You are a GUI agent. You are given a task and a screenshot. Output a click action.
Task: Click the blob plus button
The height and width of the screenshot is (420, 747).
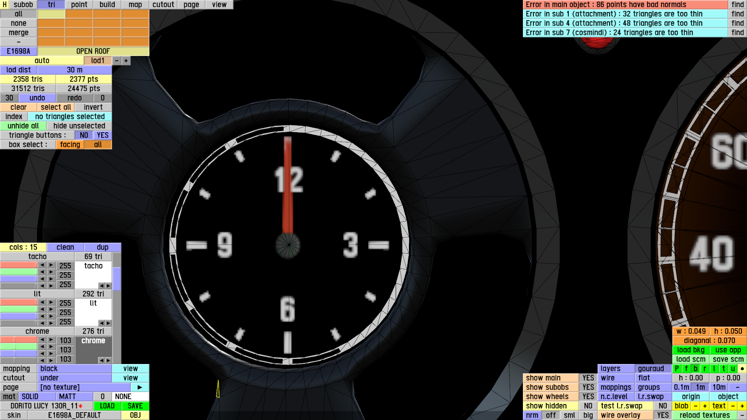tap(705, 406)
